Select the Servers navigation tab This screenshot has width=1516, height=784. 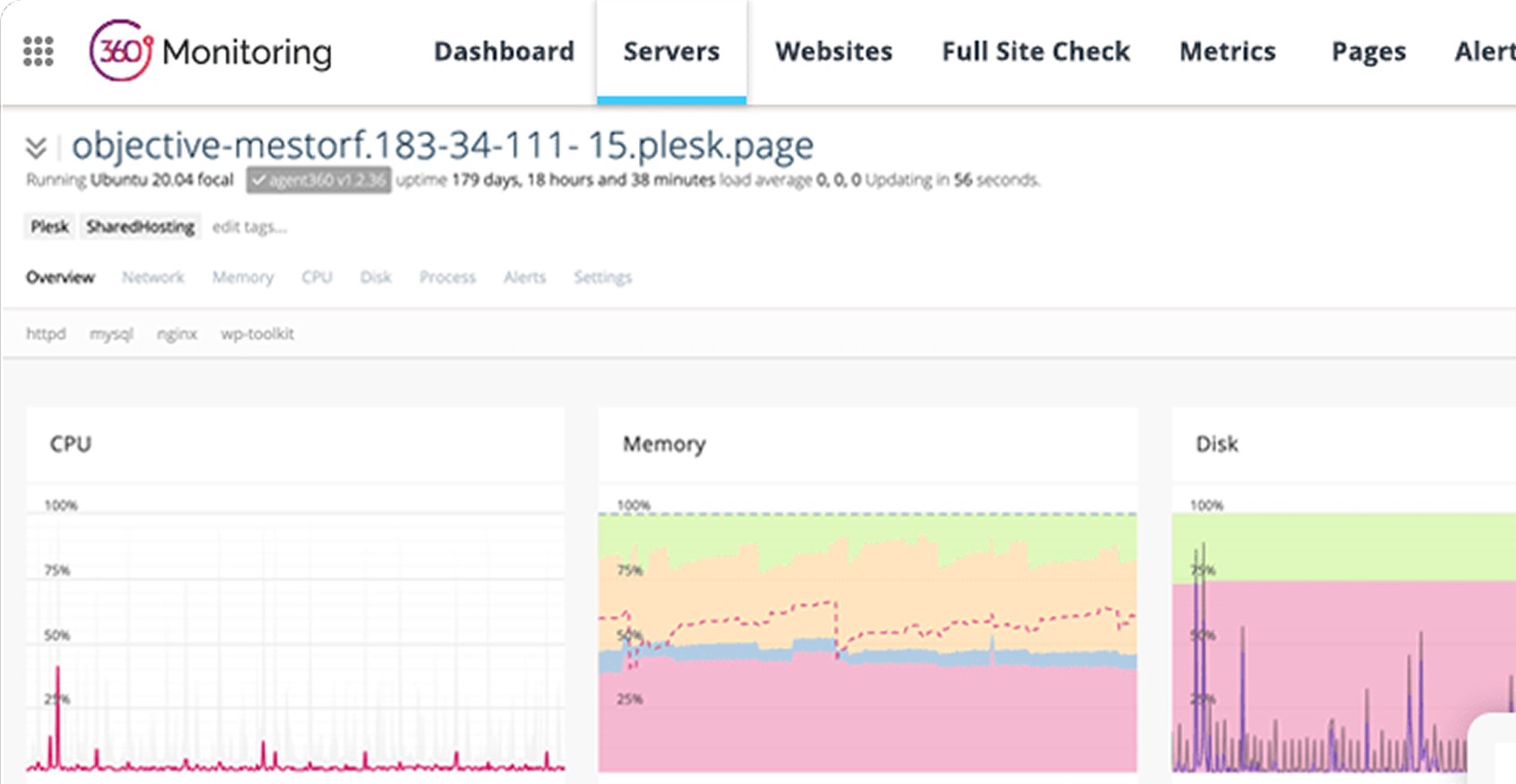point(671,52)
